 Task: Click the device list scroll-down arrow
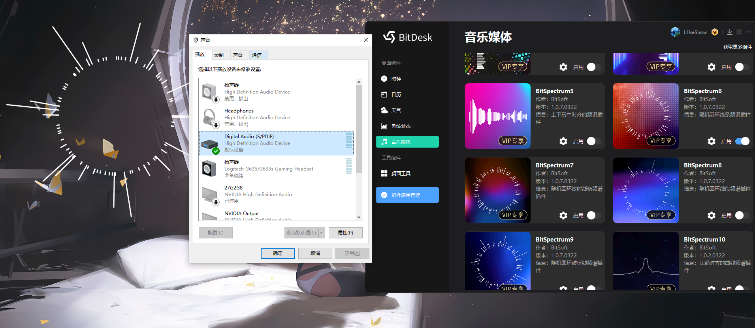point(359,217)
